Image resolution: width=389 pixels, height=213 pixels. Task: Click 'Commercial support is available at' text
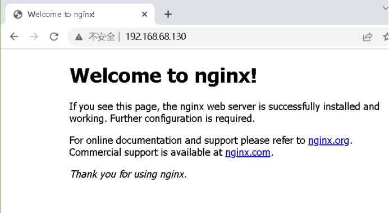(x=146, y=152)
